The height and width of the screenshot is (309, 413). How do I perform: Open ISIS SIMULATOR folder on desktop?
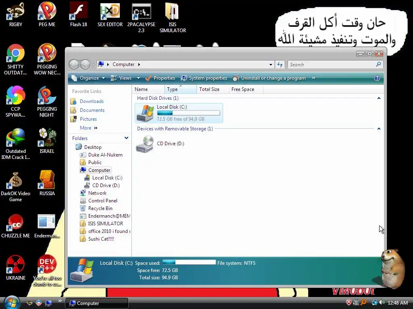tap(173, 18)
